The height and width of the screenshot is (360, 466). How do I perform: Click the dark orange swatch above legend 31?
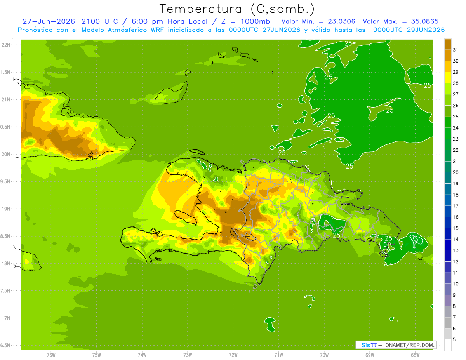[x=448, y=44]
